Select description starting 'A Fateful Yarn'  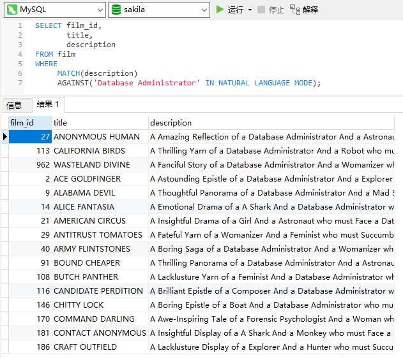click(x=271, y=234)
